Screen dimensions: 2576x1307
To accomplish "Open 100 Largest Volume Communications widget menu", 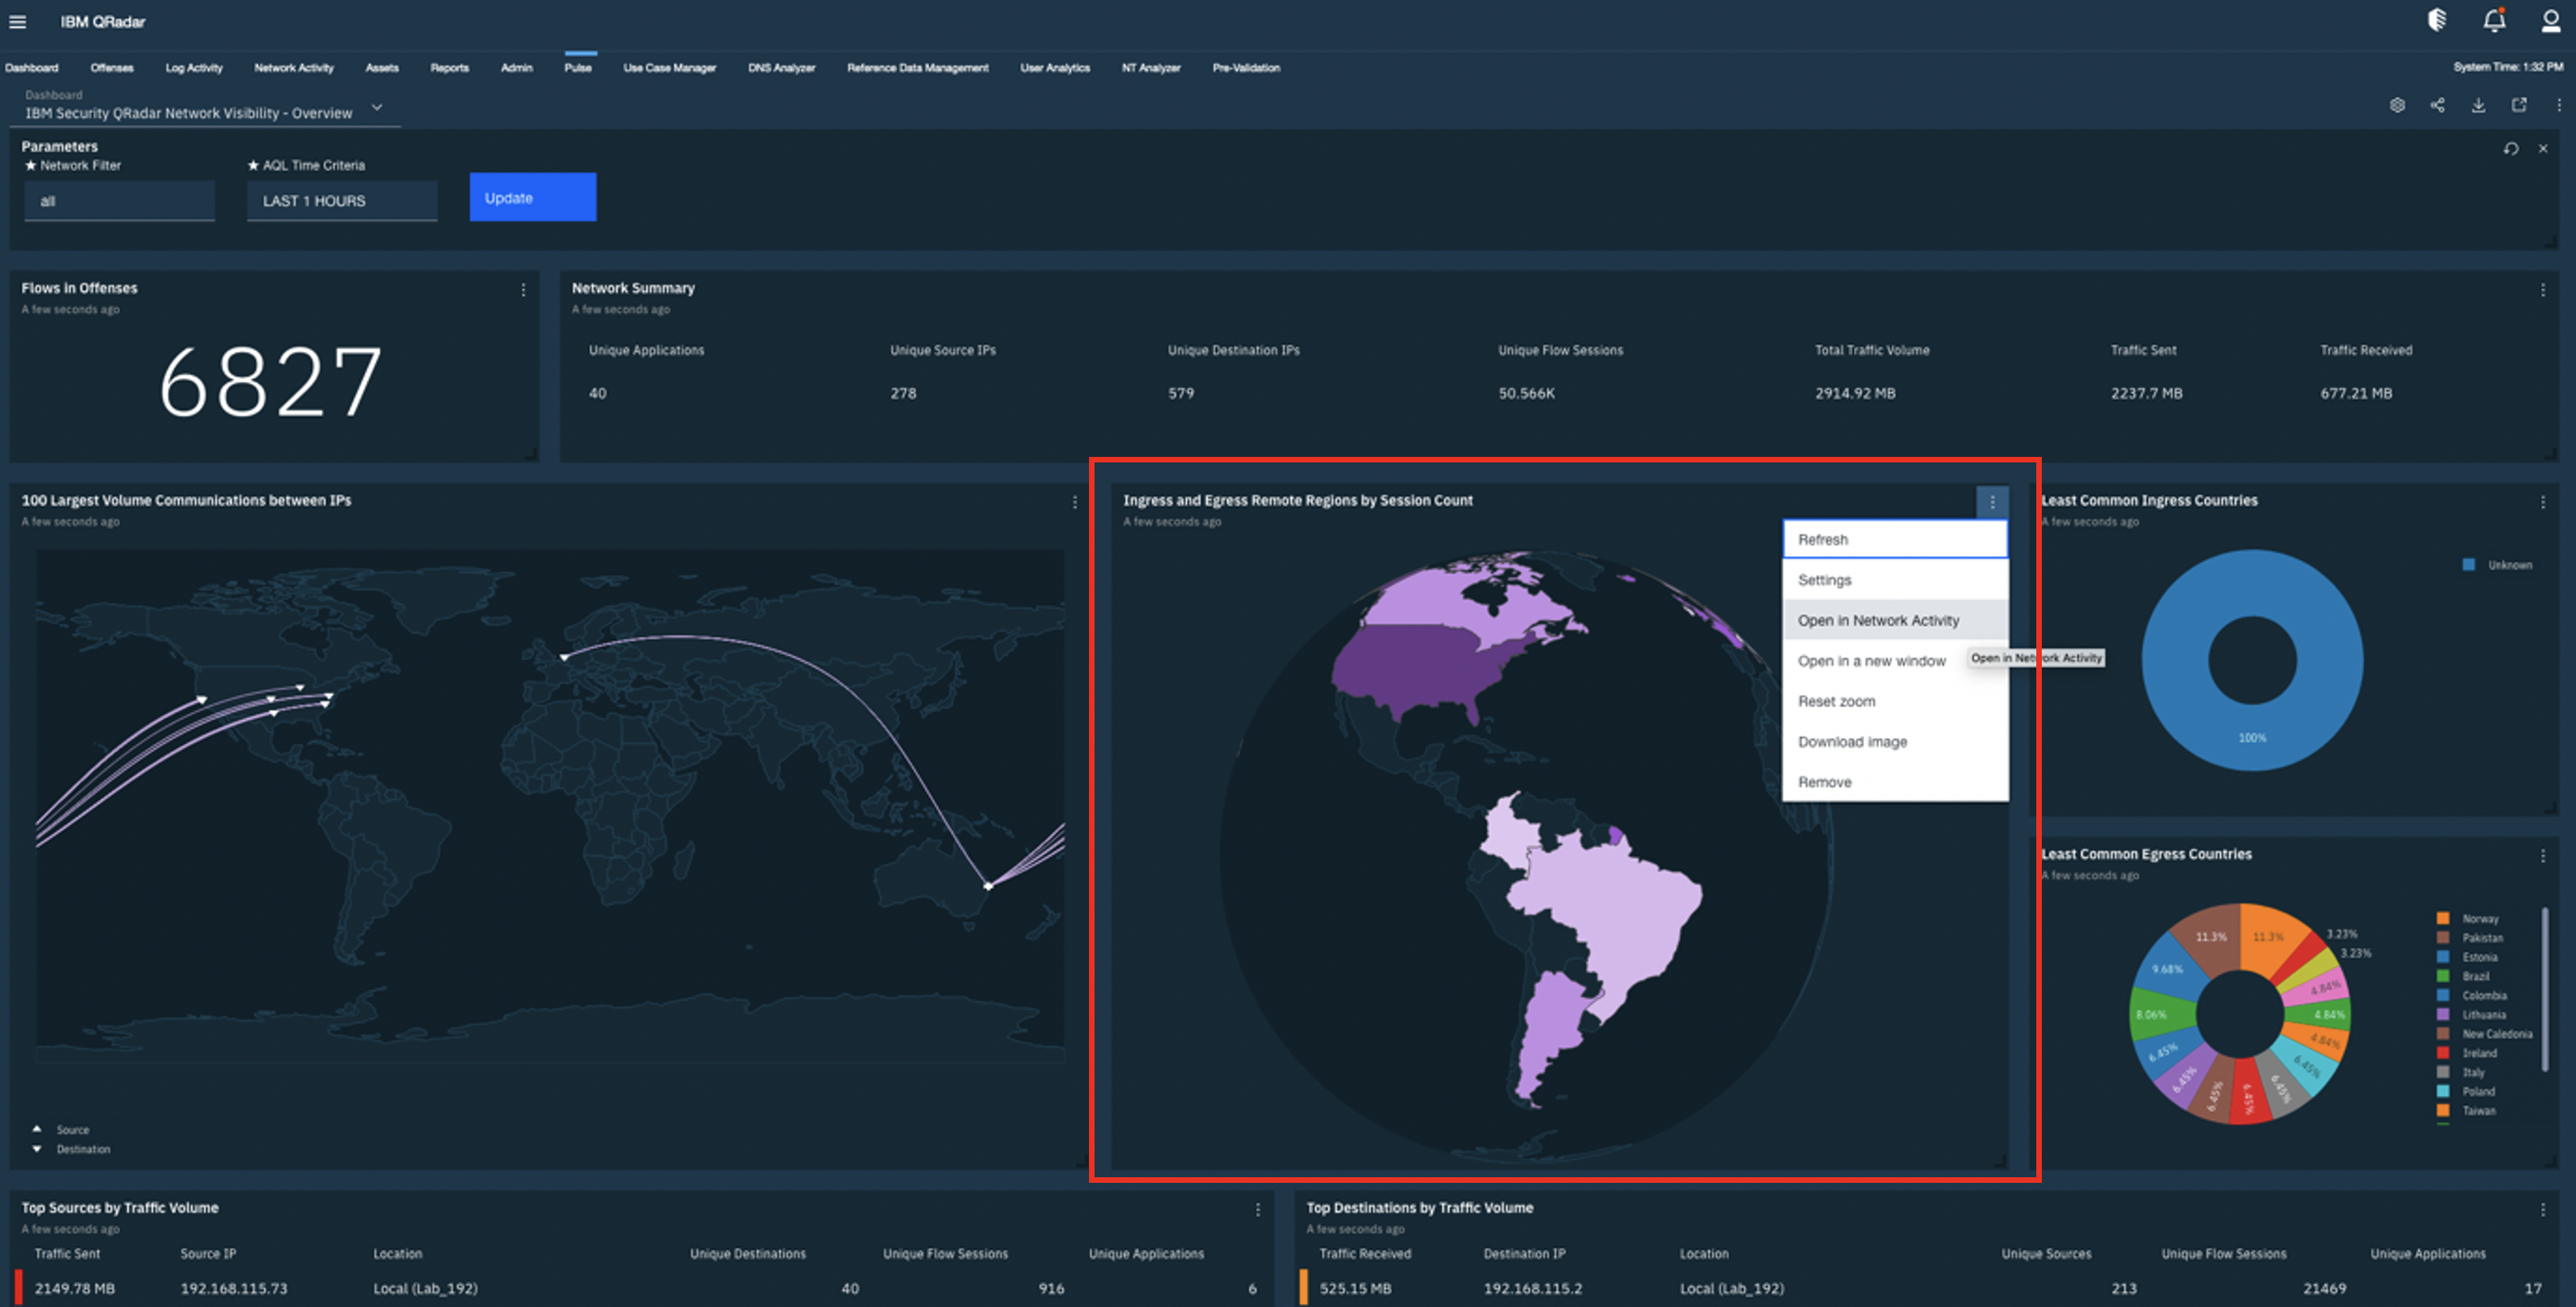I will (x=1075, y=502).
